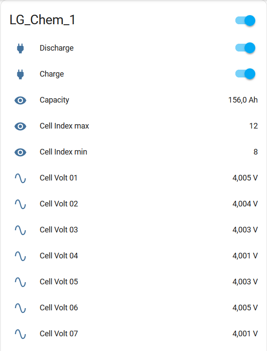
Task: Click the 4,005 V reading for Cell Volt 01
Action: click(x=245, y=178)
